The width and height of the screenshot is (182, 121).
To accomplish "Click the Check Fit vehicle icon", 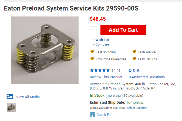I will [x=92, y=115].
